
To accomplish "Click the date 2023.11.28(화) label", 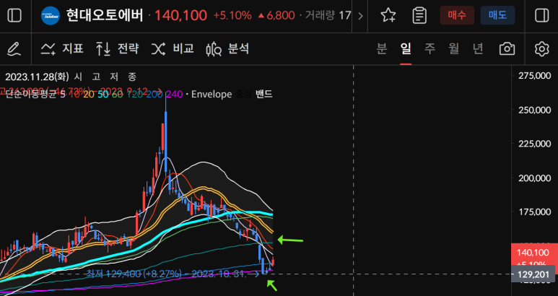I will (x=37, y=77).
